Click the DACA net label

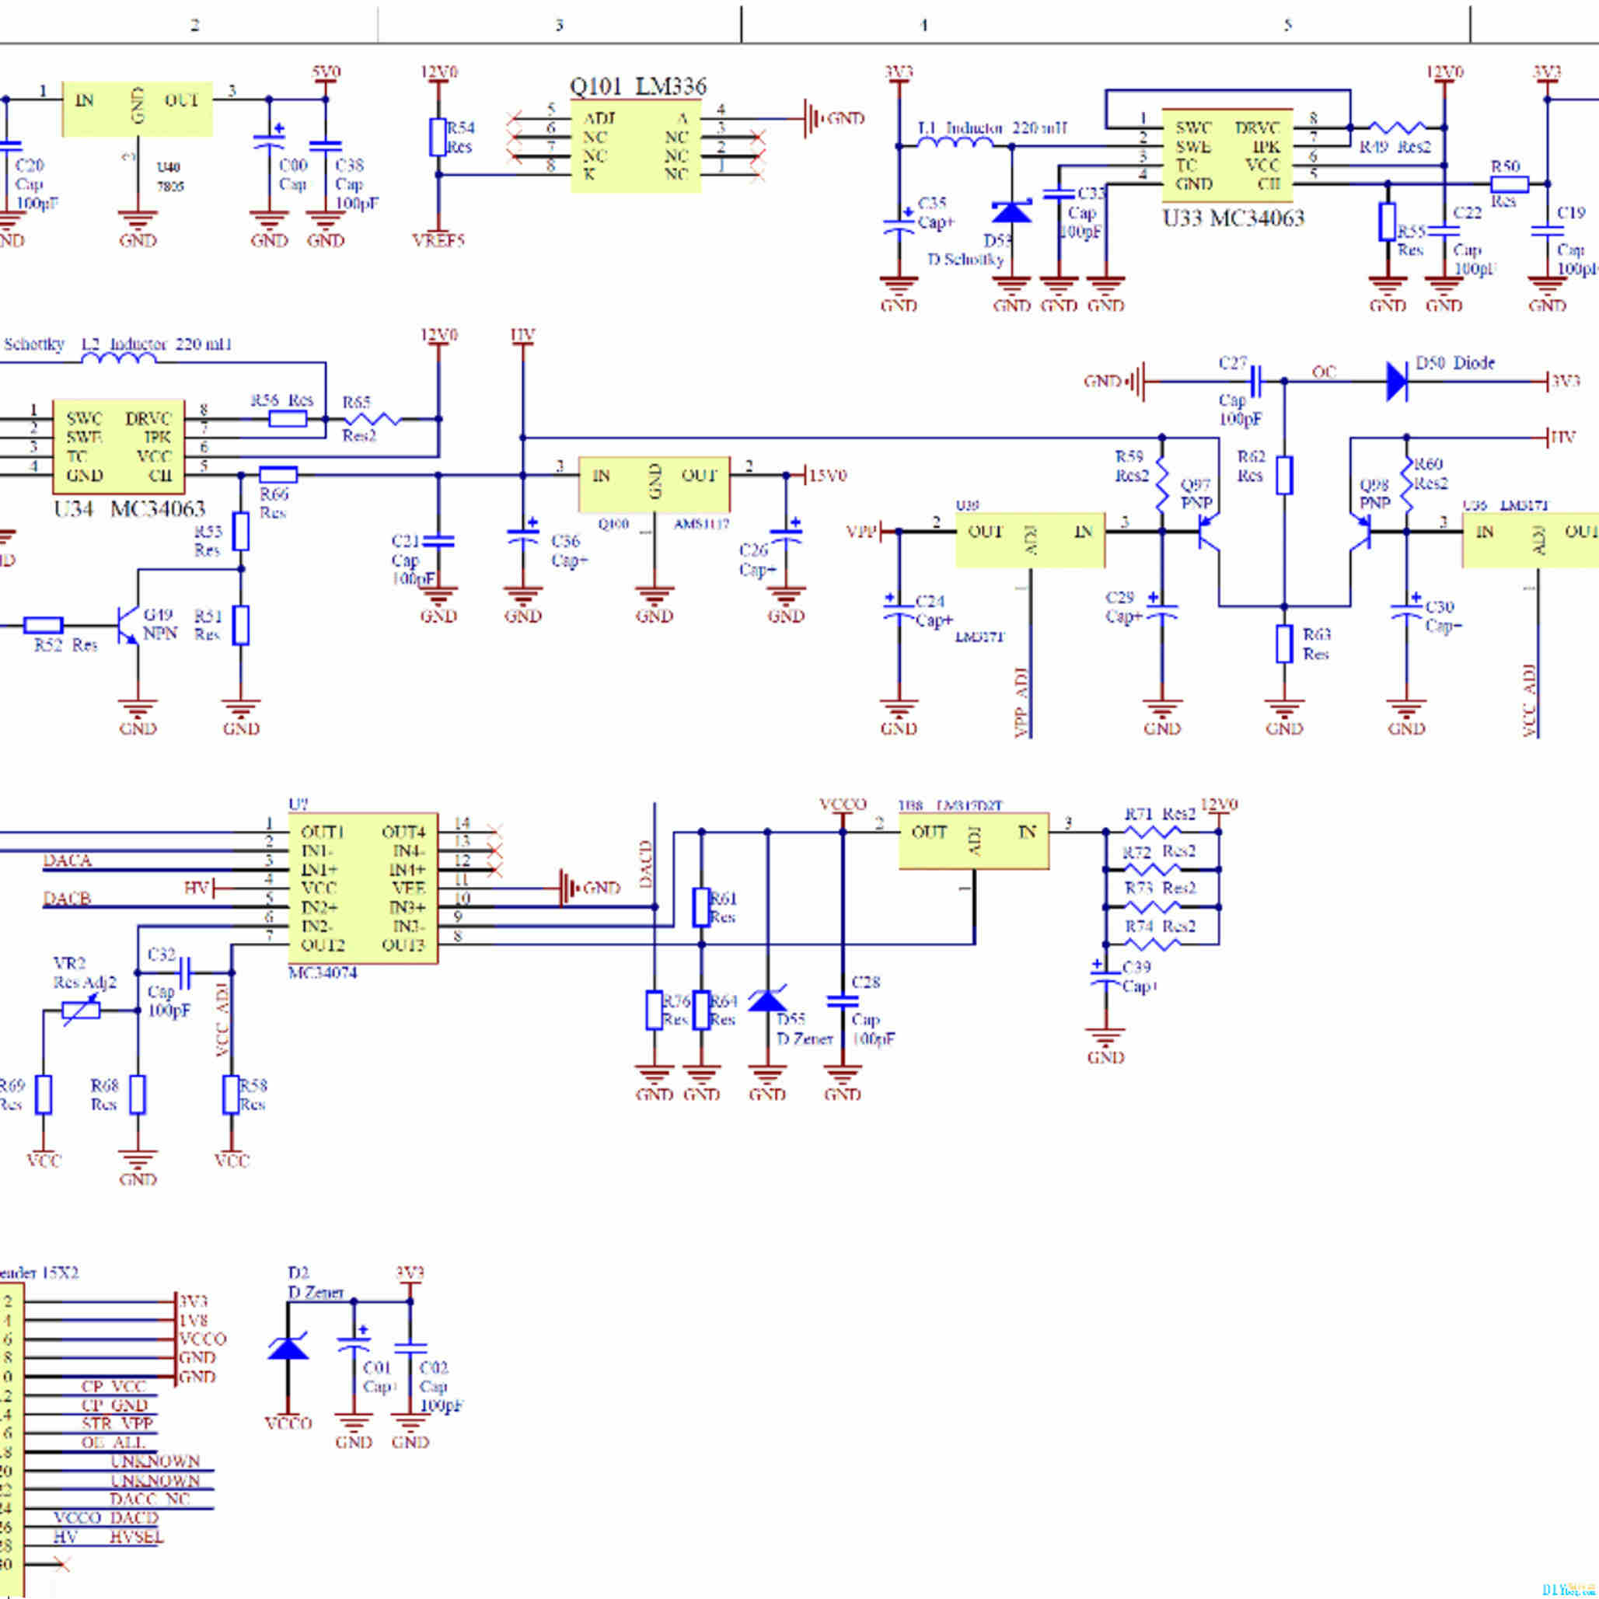point(67,861)
